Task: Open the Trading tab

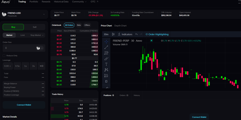Action: click(x=22, y=2)
